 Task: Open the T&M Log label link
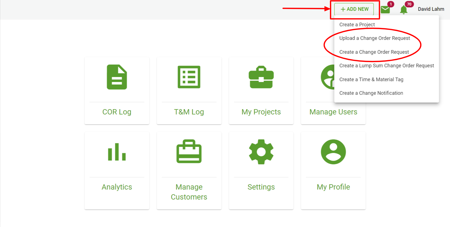189,112
